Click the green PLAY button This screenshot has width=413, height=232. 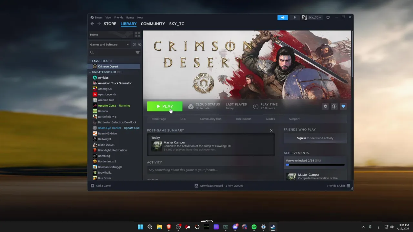pyautogui.click(x=165, y=106)
